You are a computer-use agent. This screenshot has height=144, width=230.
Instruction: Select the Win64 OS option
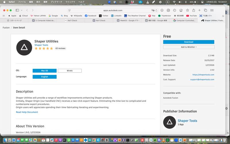click(x=70, y=71)
